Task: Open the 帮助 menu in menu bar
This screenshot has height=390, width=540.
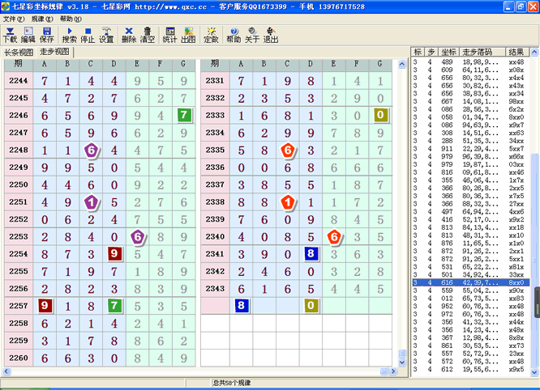Action: coord(71,19)
